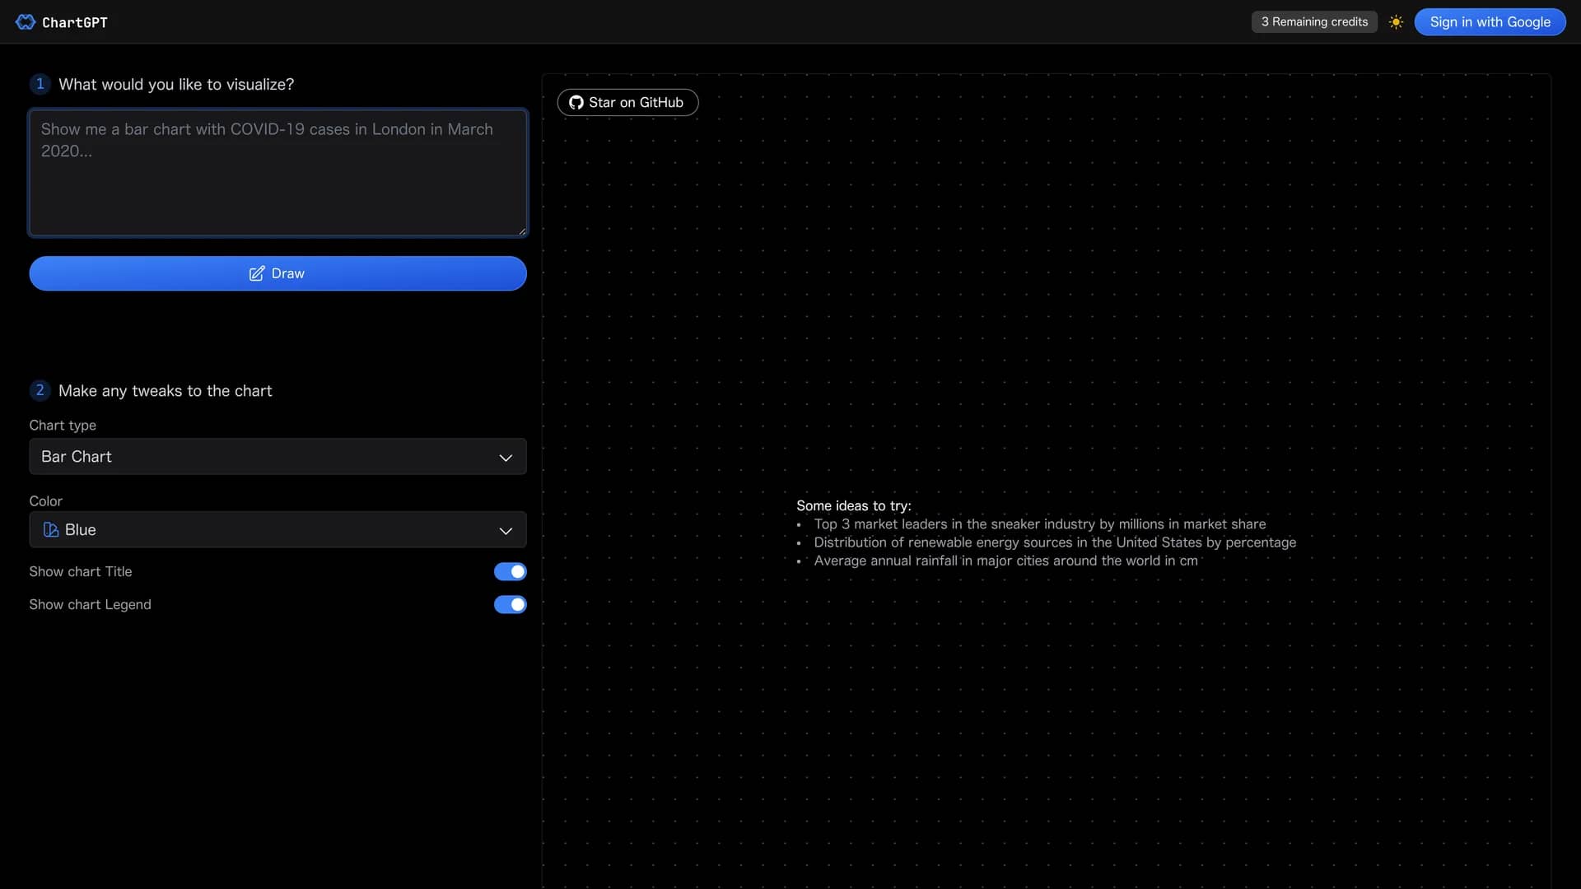This screenshot has height=889, width=1581.
Task: Click the 'Show chart Legend' label
Action: (91, 604)
